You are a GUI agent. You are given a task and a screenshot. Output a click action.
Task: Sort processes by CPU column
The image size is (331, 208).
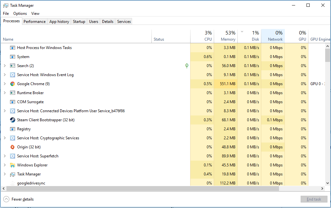click(202, 36)
